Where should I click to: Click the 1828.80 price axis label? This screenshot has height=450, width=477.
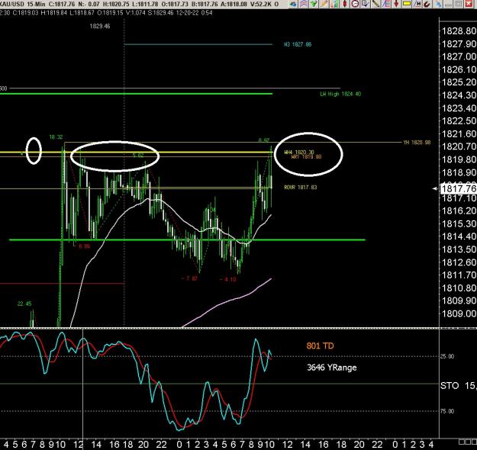pyautogui.click(x=459, y=31)
